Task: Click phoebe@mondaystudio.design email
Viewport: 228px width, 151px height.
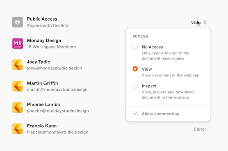Action: click(58, 111)
